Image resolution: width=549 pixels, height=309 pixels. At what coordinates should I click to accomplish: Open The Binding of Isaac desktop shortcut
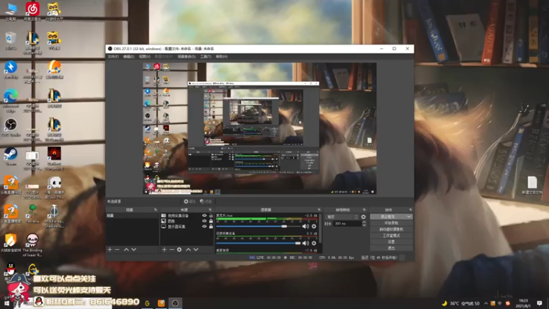[32, 245]
